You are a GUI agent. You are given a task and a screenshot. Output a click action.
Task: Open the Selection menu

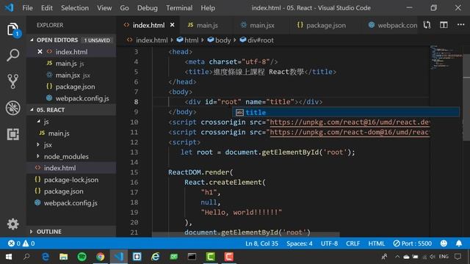pyautogui.click(x=75, y=8)
